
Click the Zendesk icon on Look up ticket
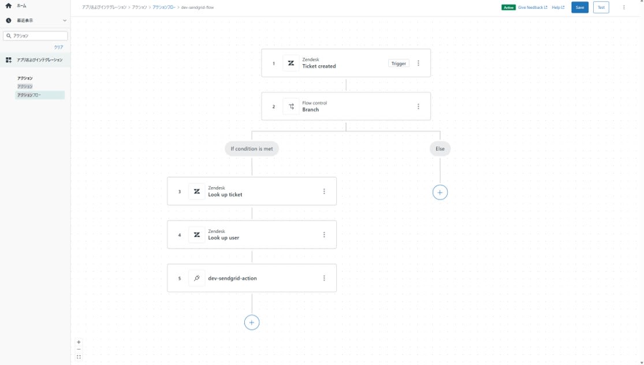tap(197, 191)
